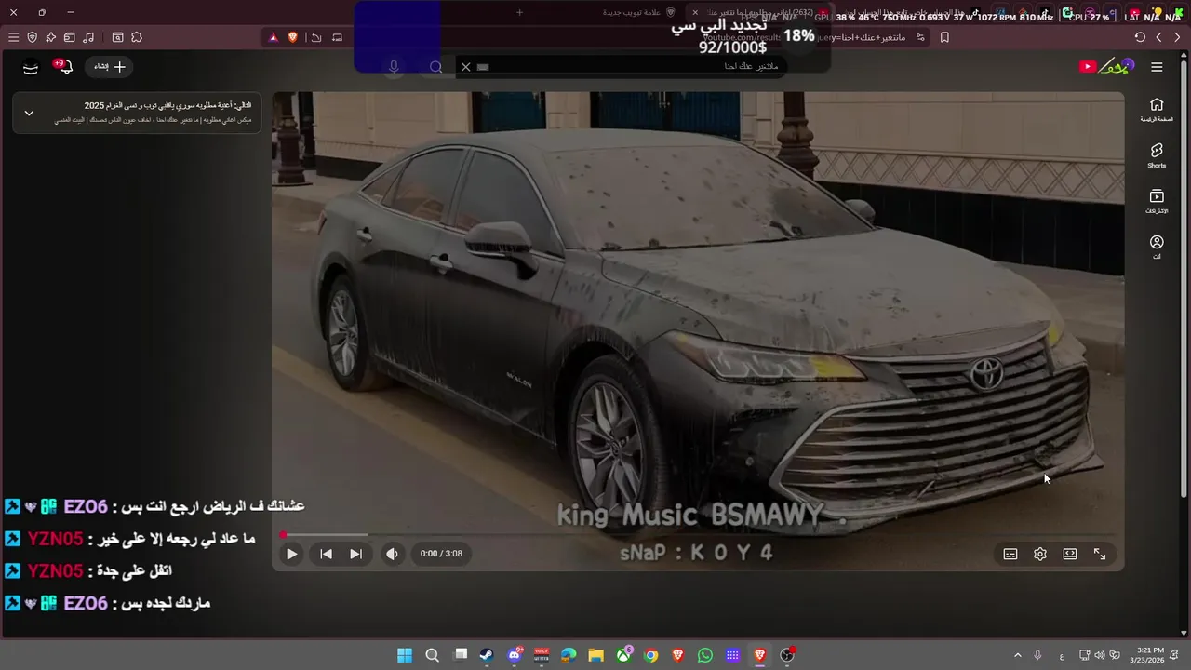Reload the page
Screen dimensions: 1191x670
[x=1140, y=37]
